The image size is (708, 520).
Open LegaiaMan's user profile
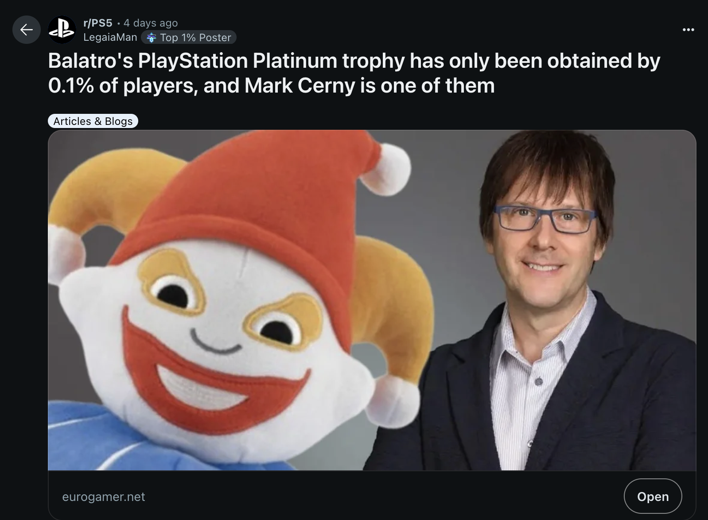(110, 37)
